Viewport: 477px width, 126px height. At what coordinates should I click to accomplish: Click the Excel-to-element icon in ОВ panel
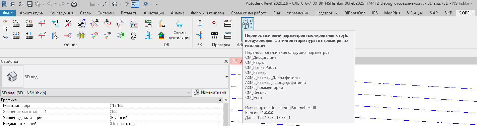(x=148, y=23)
